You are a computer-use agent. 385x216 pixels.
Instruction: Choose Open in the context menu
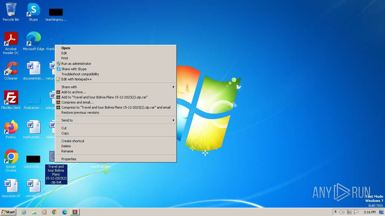coord(116,48)
